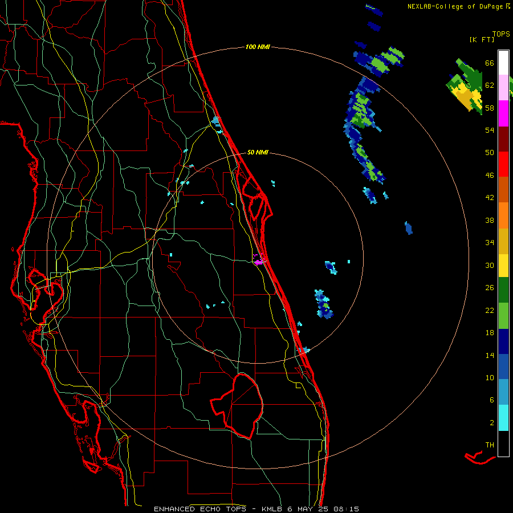The image size is (513, 513).
Task: Pick the medium blue swatch between 14 and 10
Action: [x=503, y=367]
